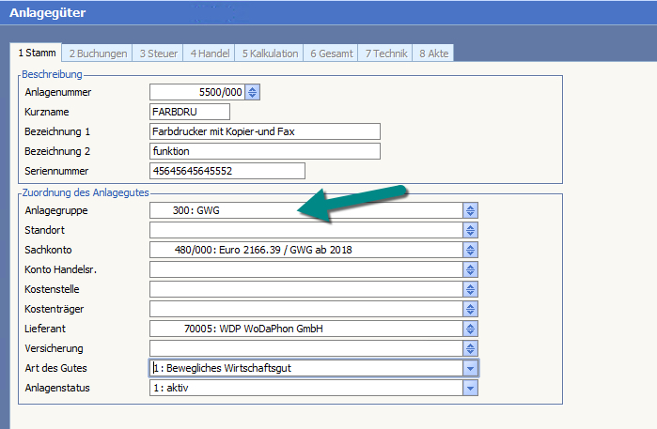Expand the Art des Gutes dropdown
657x429 pixels.
point(471,368)
